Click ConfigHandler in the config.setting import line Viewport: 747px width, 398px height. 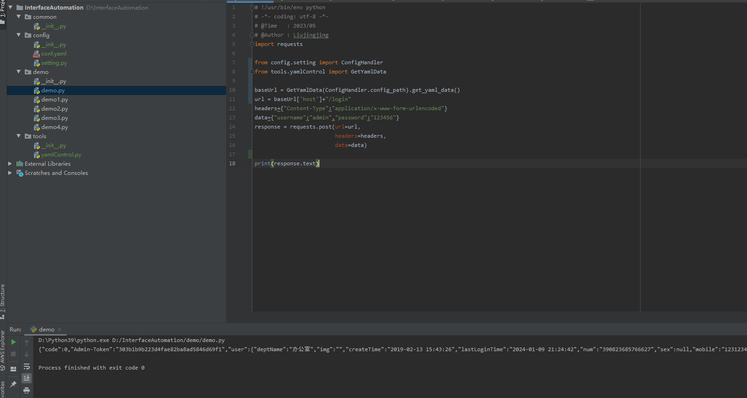362,62
